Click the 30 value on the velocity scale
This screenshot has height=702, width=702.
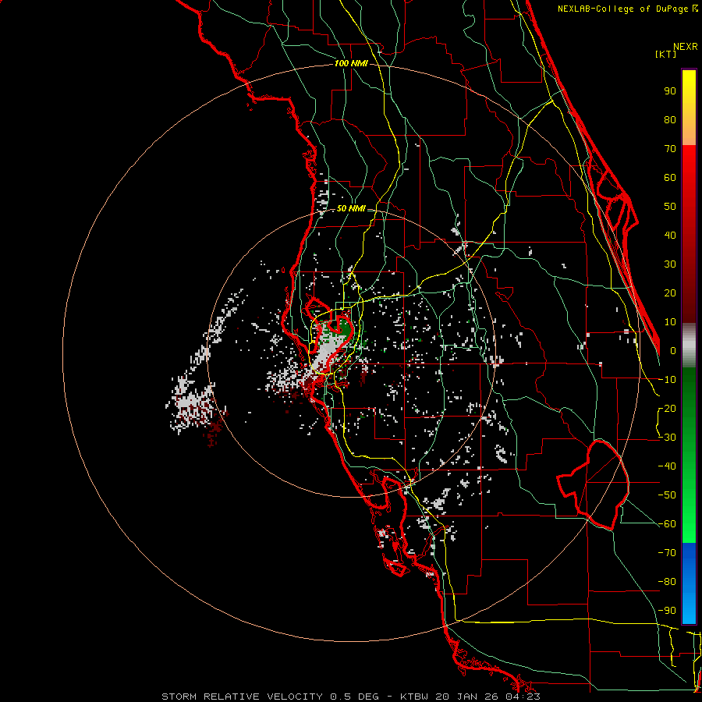coord(670,264)
